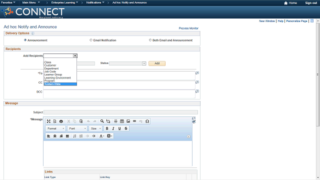
Task: Toggle Underline formatting
Action: [119, 128]
